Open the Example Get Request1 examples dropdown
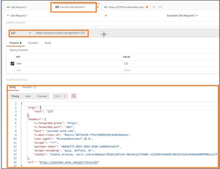The width and height of the screenshot is (220, 169). coord(182,16)
